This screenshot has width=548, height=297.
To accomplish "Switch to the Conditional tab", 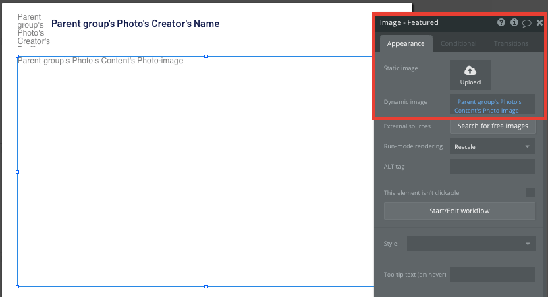I will click(458, 43).
